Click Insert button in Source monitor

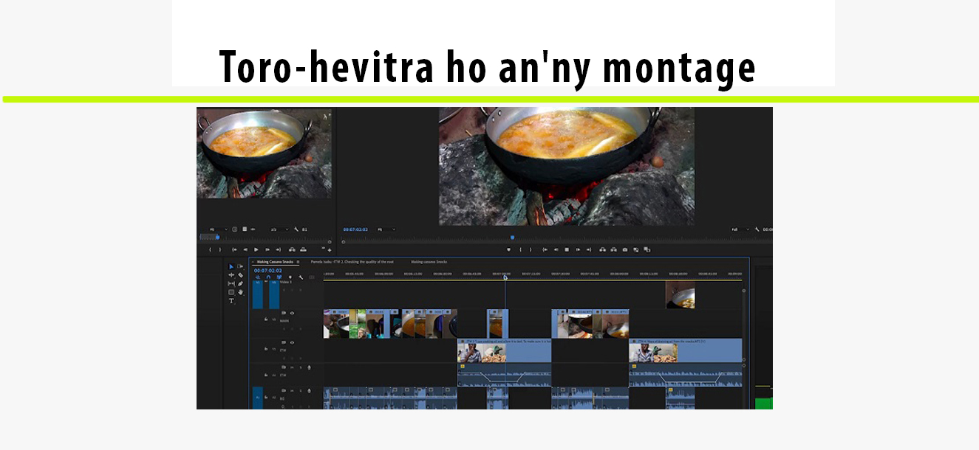(x=292, y=249)
